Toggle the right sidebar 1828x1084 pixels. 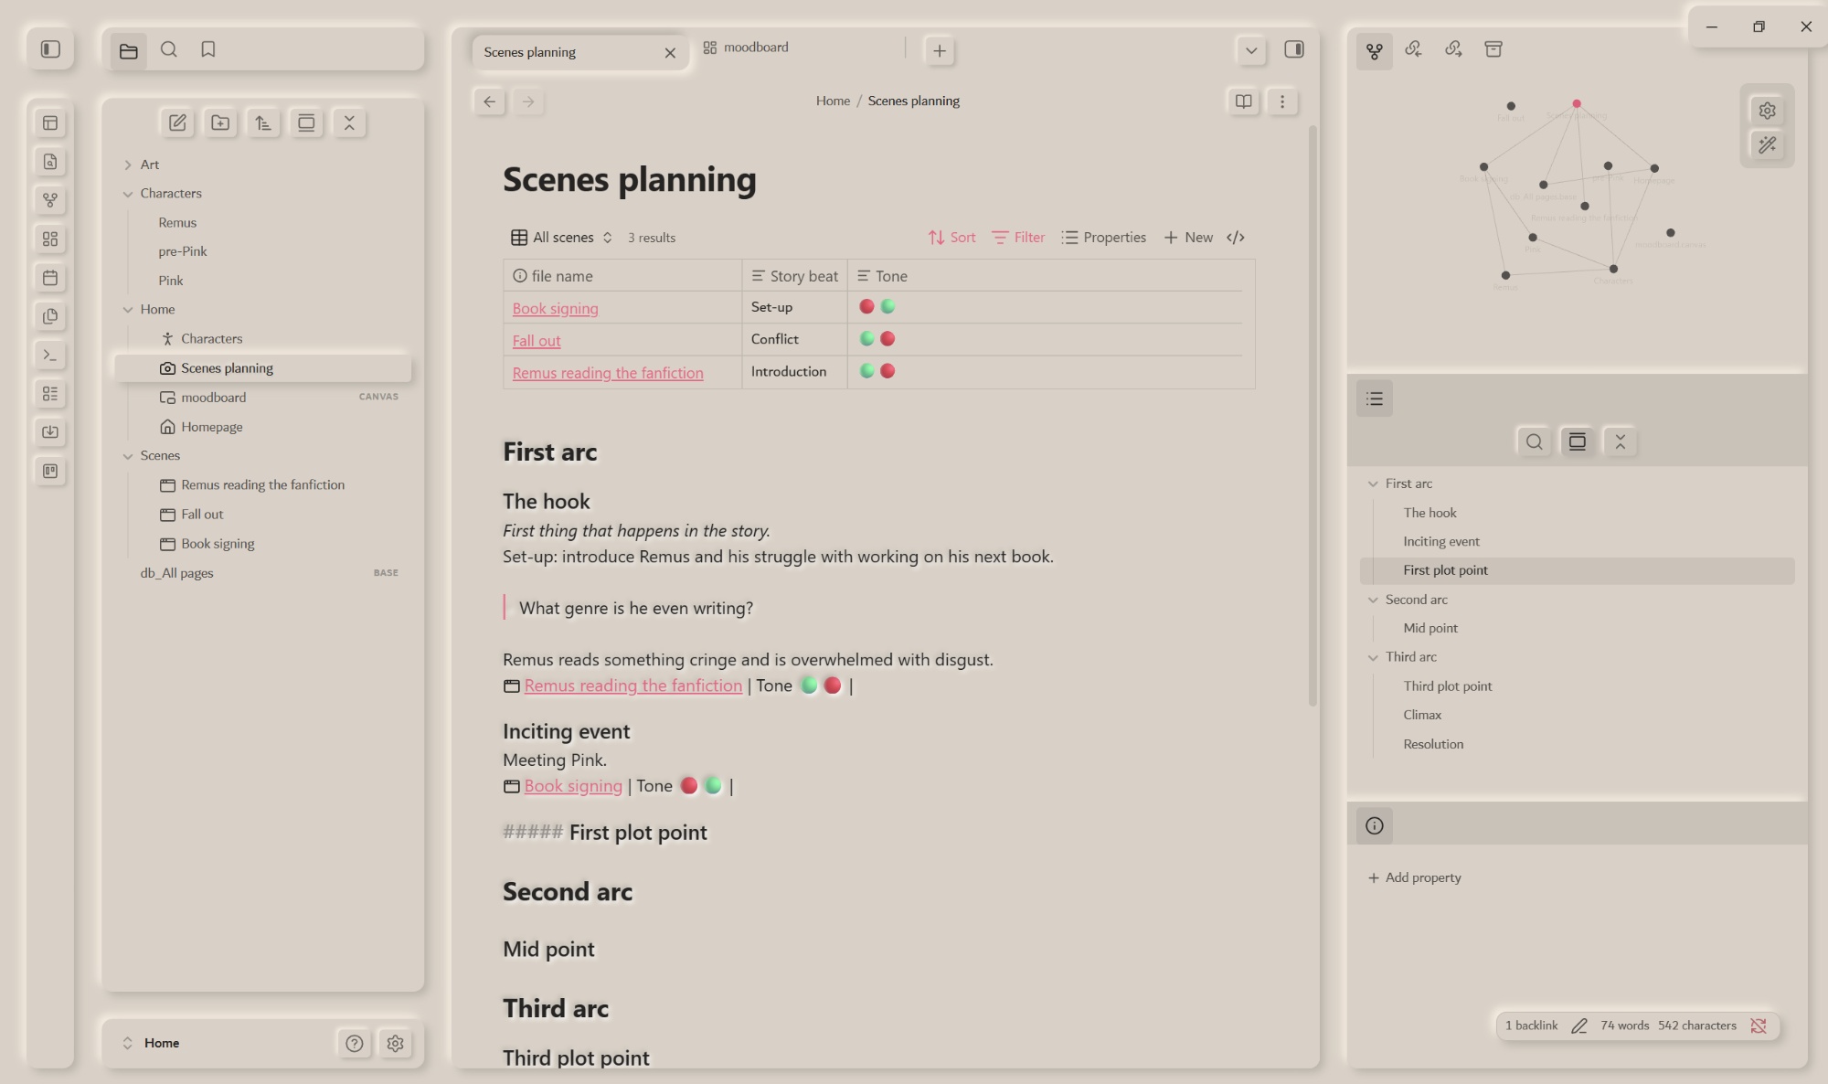[x=1293, y=49]
